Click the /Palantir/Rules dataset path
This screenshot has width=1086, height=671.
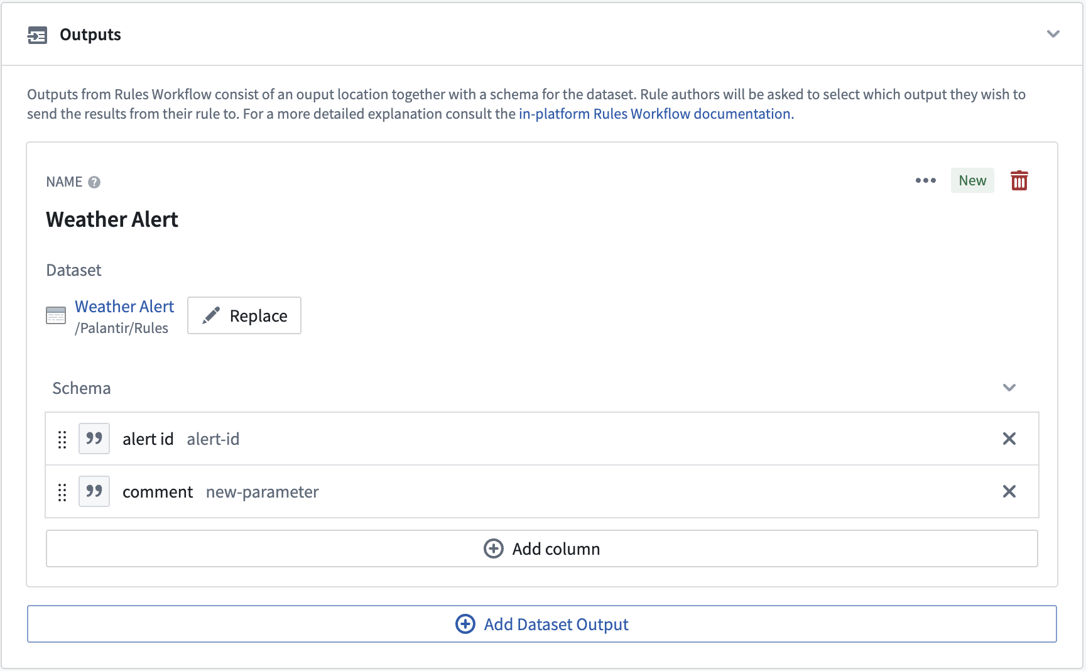click(x=122, y=329)
